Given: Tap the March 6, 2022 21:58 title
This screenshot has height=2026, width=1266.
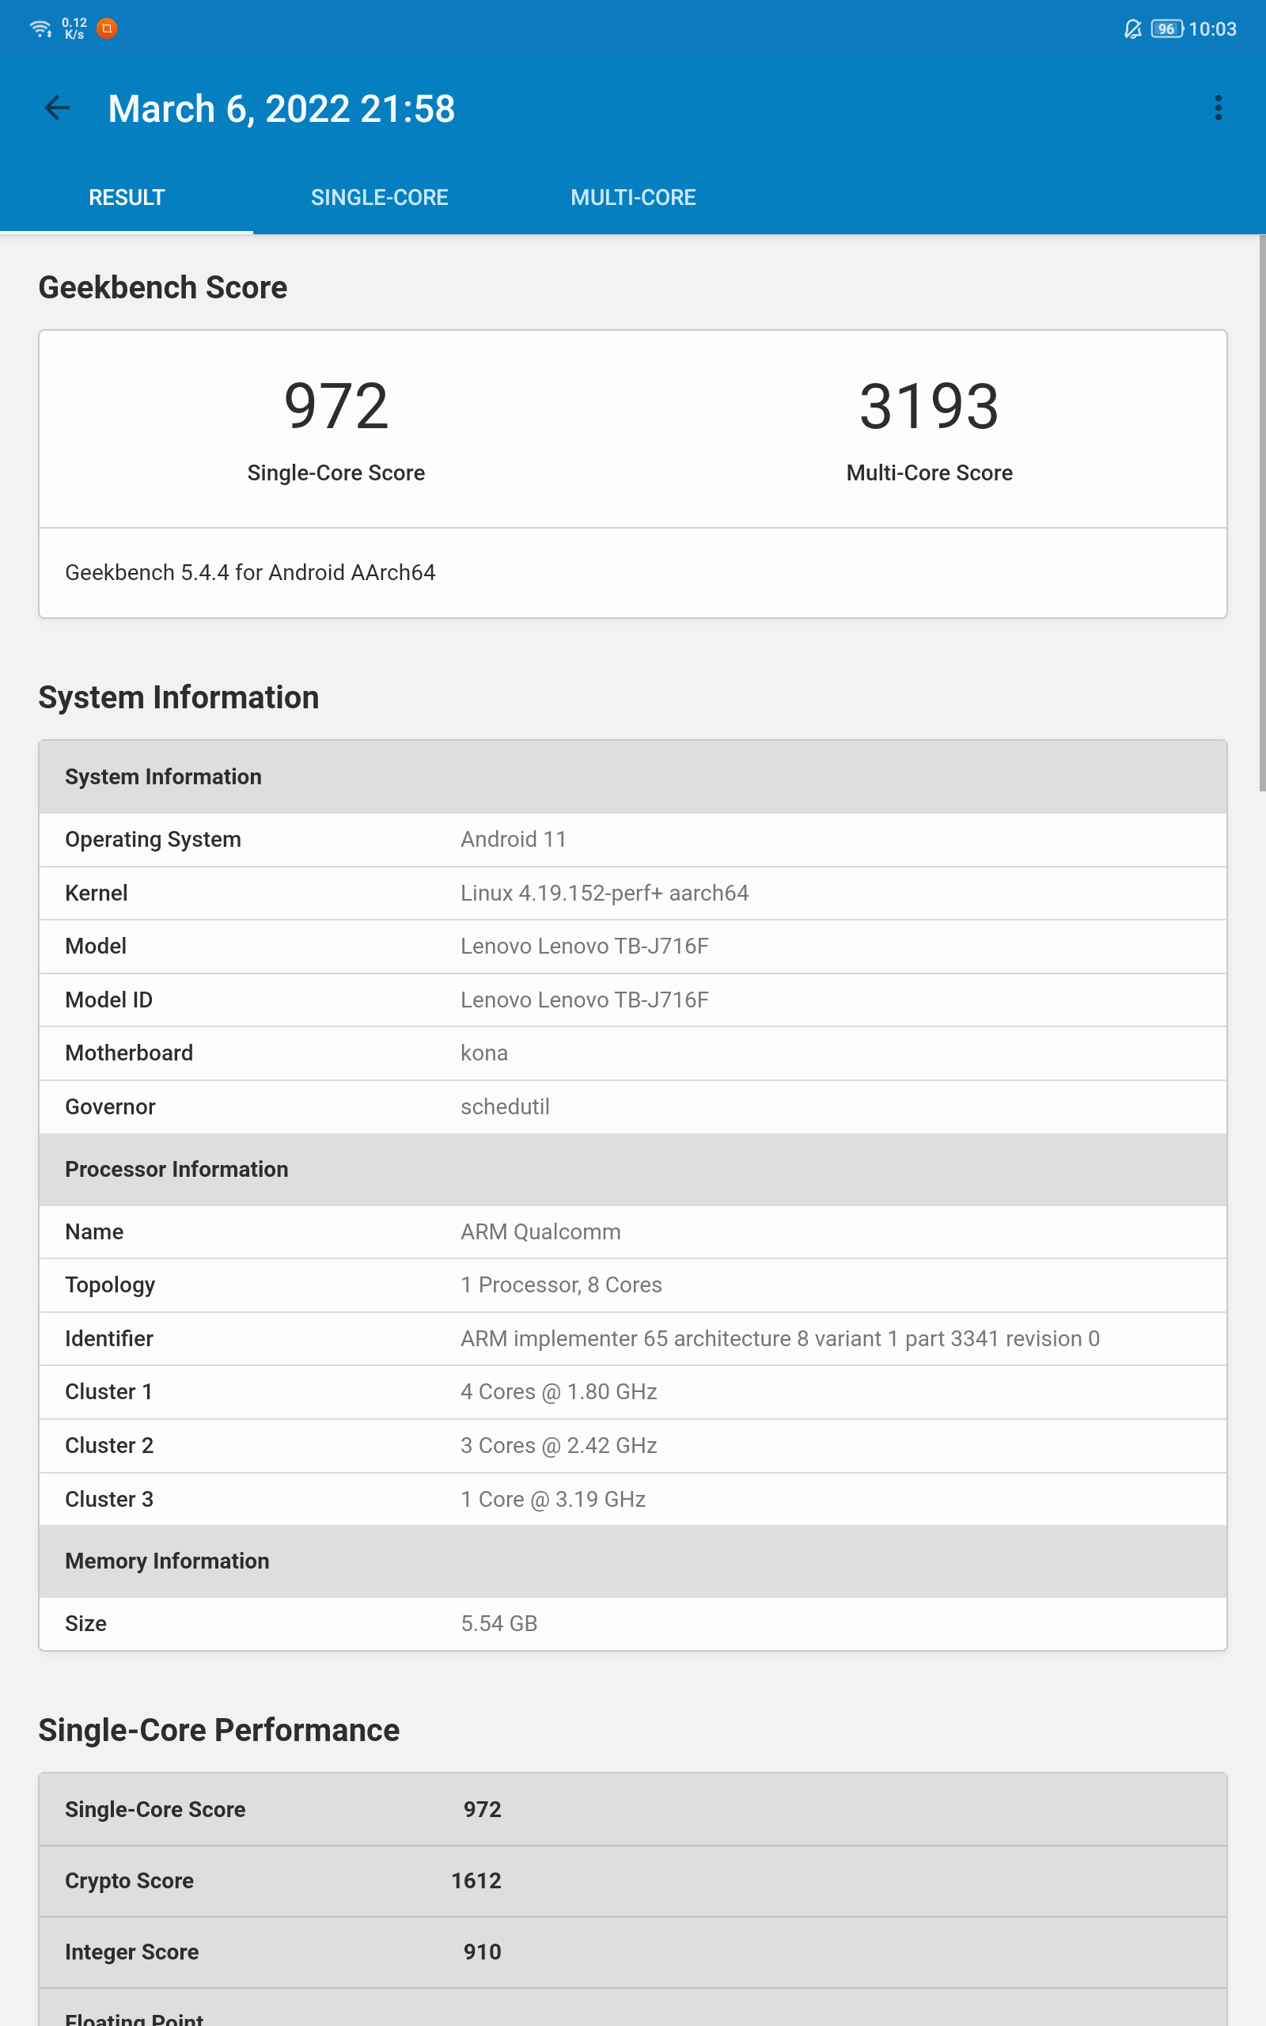Looking at the screenshot, I should (282, 109).
